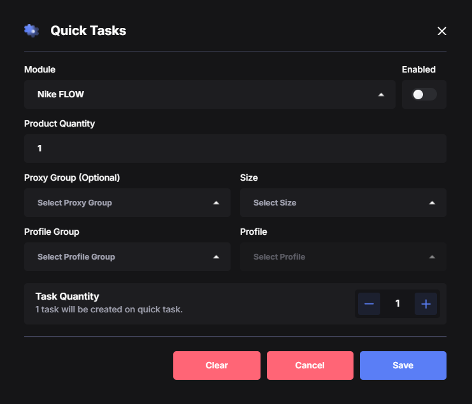Open the Select Profile Group dropdown
The height and width of the screenshot is (404, 472).
tap(127, 256)
